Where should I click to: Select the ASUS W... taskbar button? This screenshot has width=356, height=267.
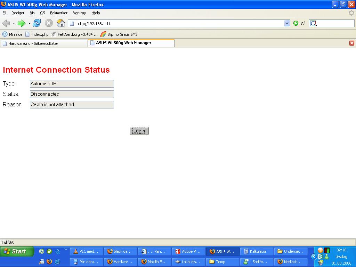pos(222,251)
